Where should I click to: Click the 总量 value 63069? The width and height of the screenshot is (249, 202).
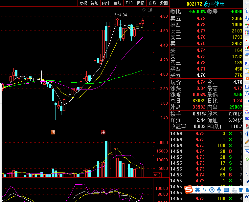pyautogui.click(x=199, y=101)
